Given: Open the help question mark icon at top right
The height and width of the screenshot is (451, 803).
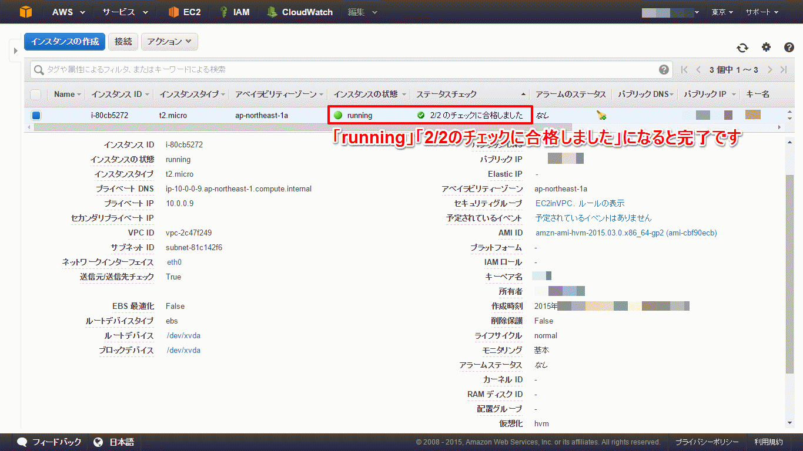Looking at the screenshot, I should point(789,48).
